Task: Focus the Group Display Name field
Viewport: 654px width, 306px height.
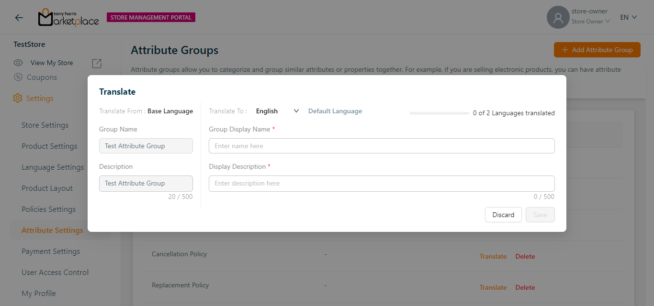Action: (382, 146)
